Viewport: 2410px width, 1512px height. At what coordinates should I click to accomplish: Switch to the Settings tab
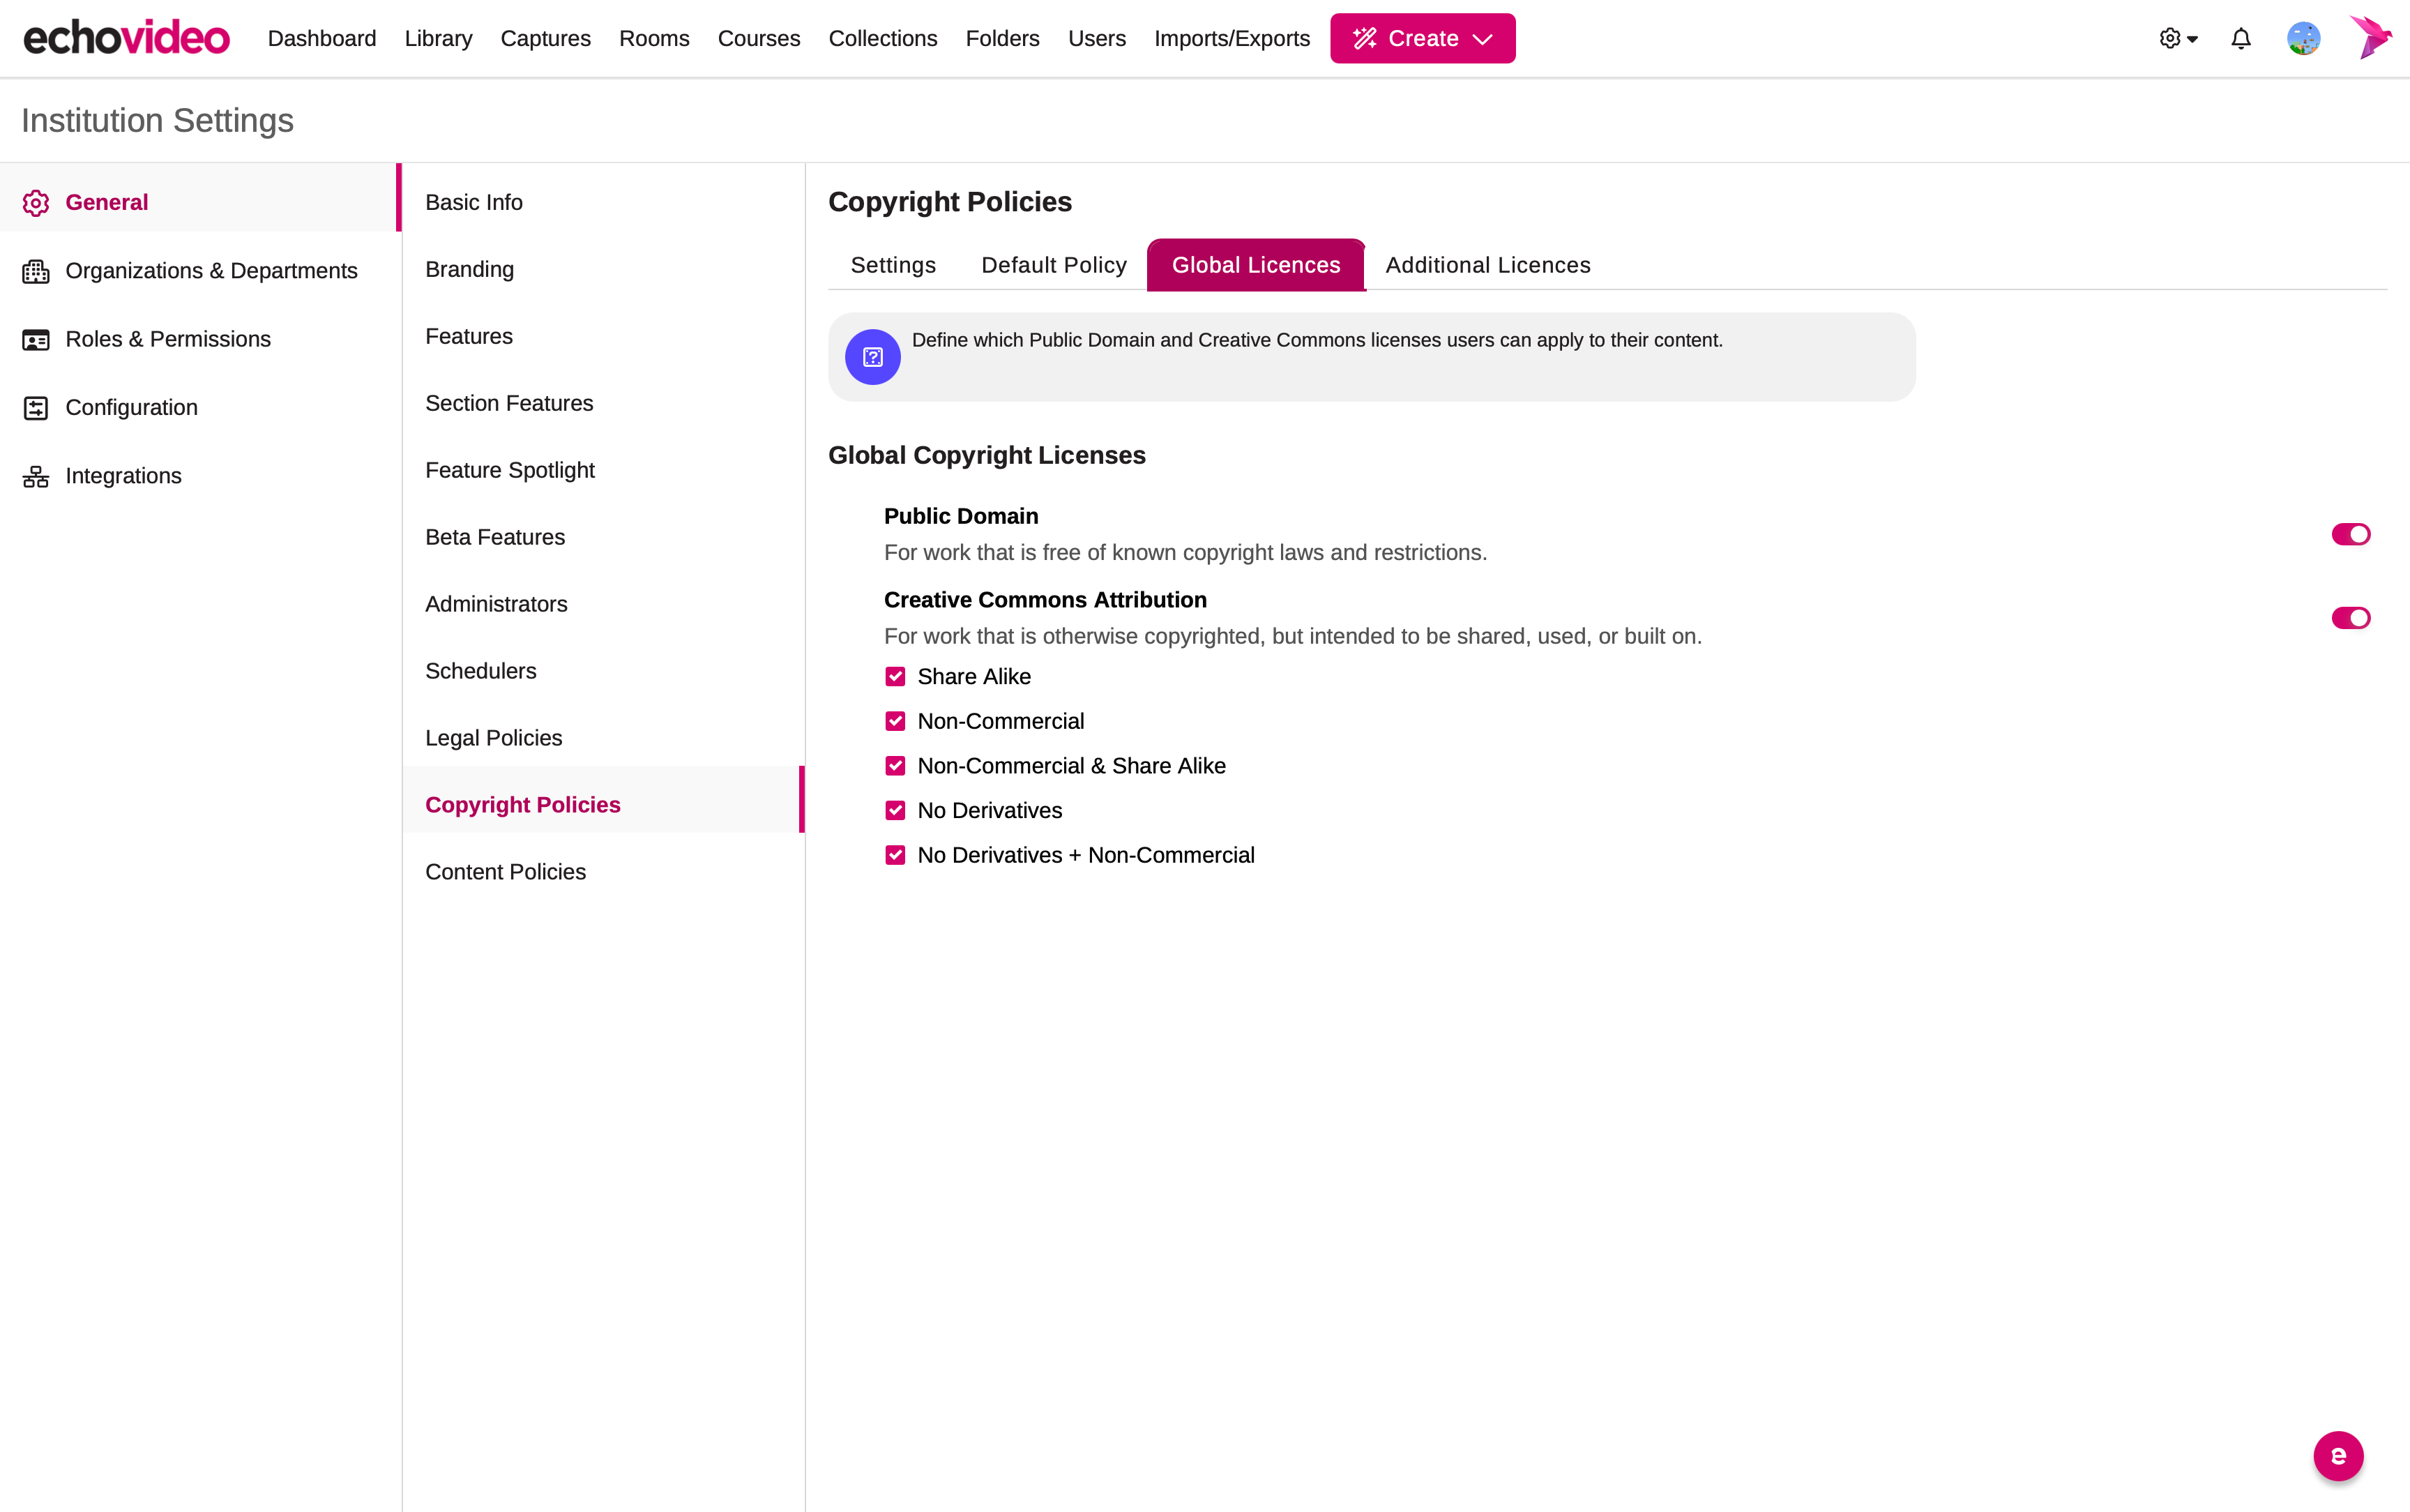pyautogui.click(x=893, y=265)
